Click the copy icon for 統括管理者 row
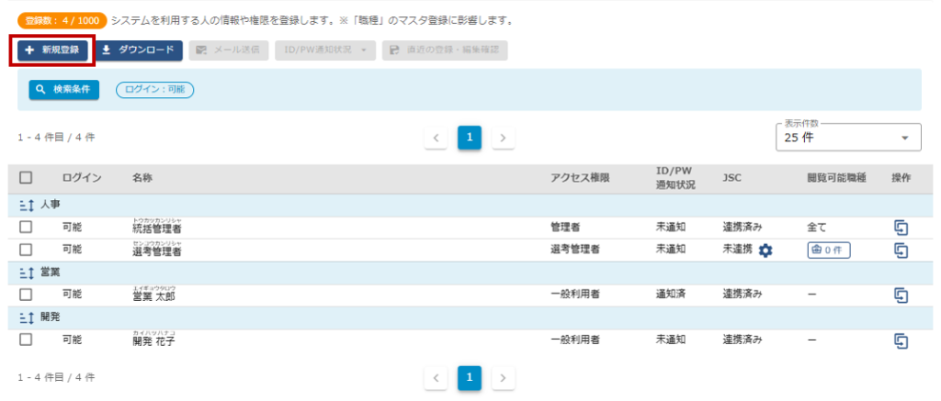 point(901,228)
